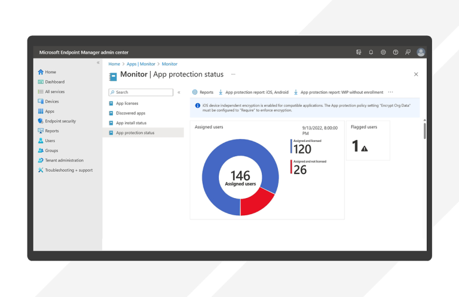Screen dimensions: 459x297
Task: Open the account profile avatar
Action: tap(421, 52)
